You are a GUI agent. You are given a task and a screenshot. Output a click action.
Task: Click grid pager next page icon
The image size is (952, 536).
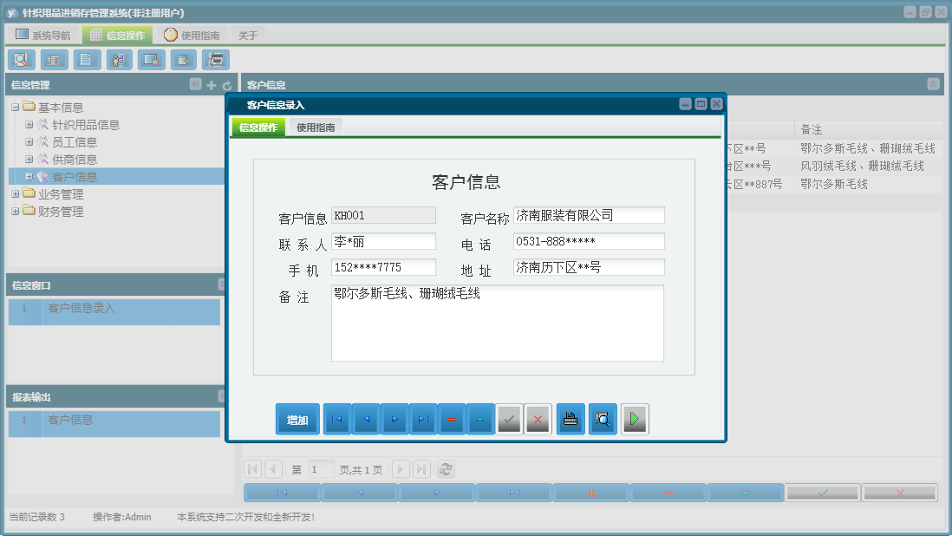[x=401, y=469]
